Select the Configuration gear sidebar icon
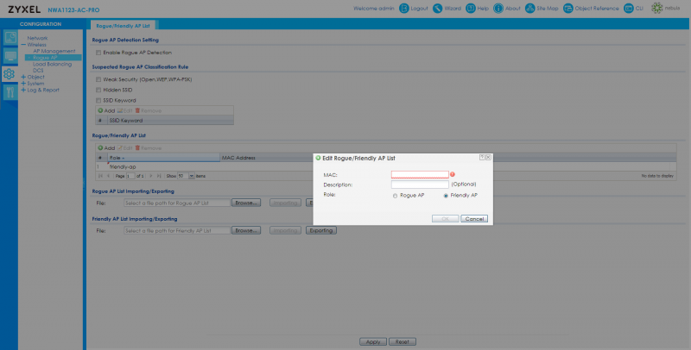The image size is (691, 350). coord(9,74)
